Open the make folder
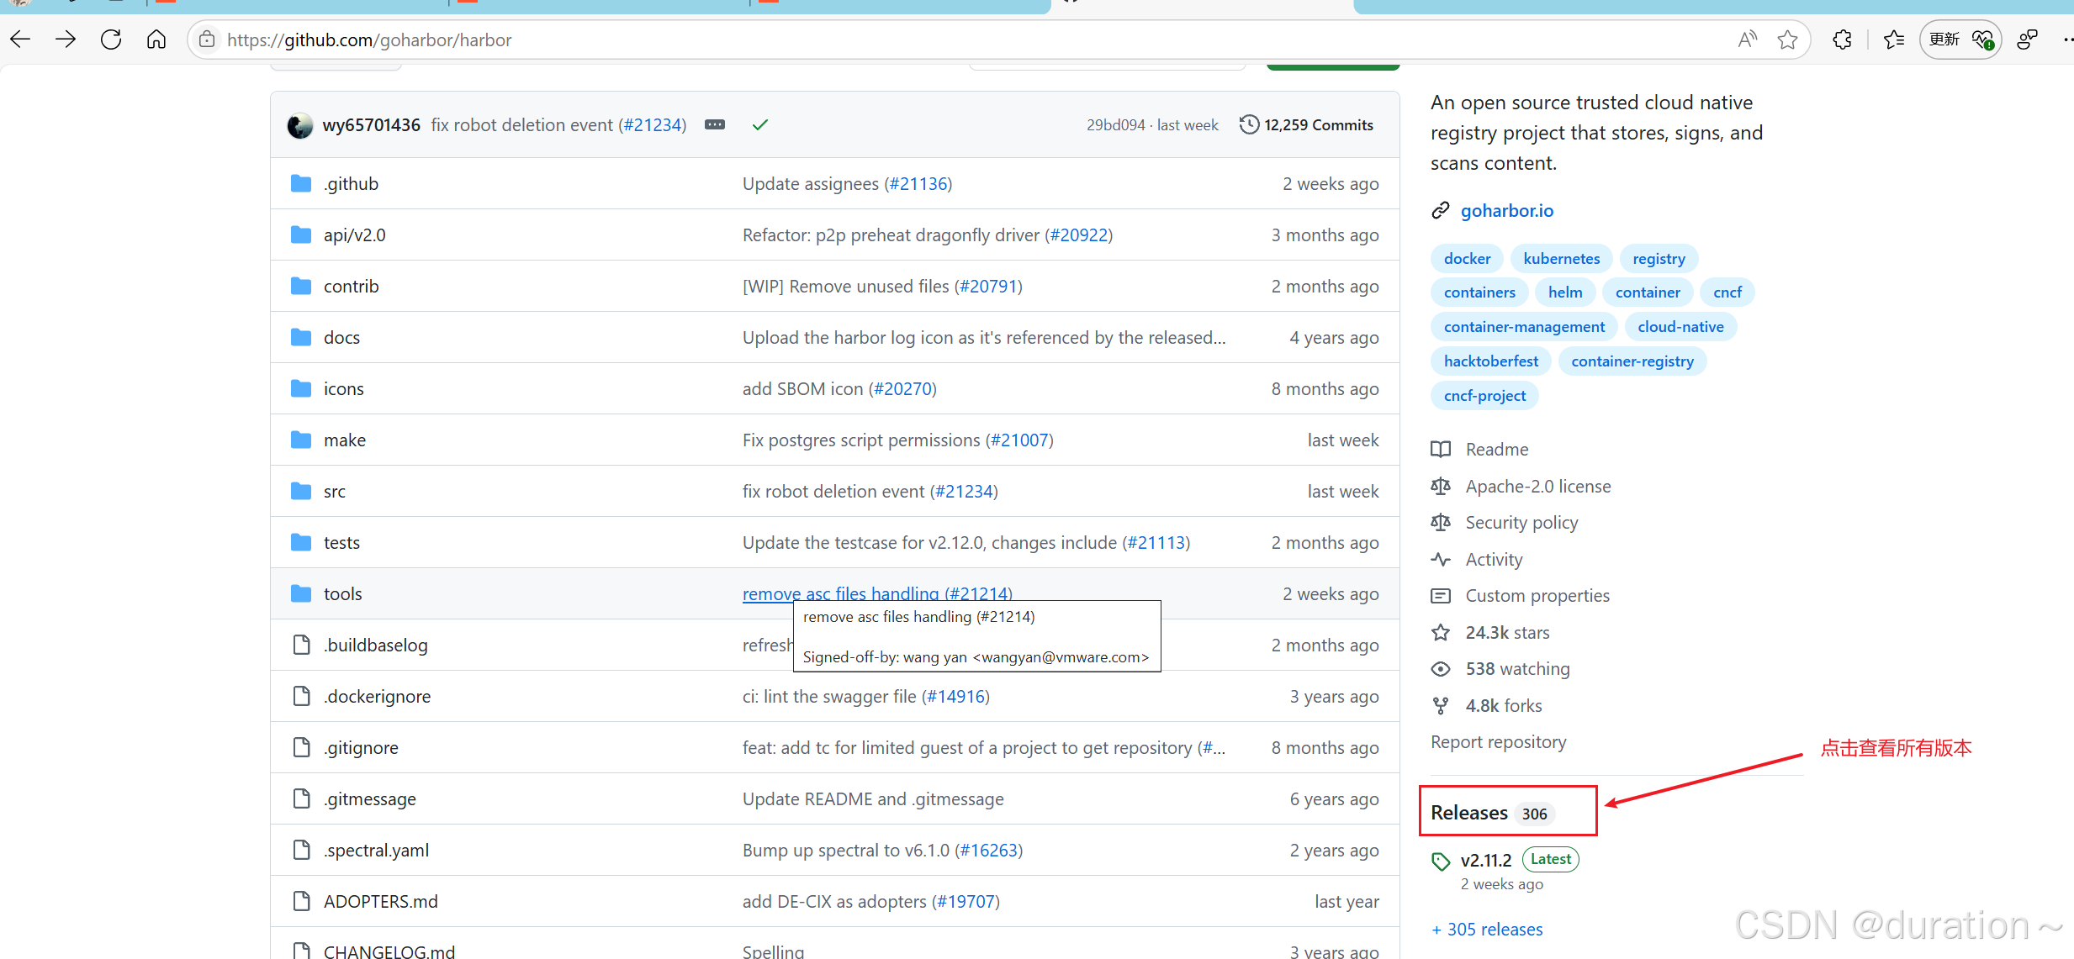 pyautogui.click(x=344, y=440)
